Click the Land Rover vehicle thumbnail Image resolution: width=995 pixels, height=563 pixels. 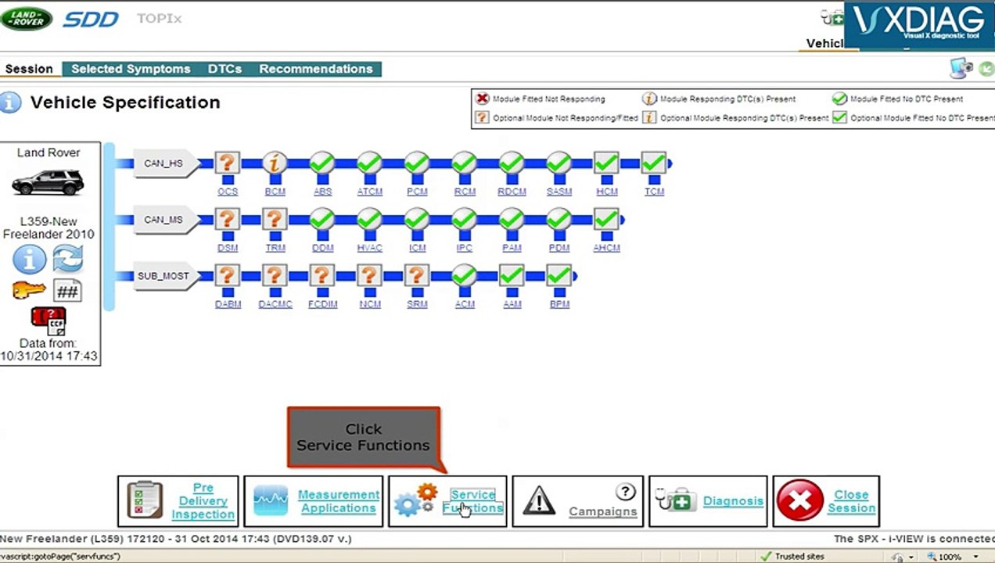(48, 182)
